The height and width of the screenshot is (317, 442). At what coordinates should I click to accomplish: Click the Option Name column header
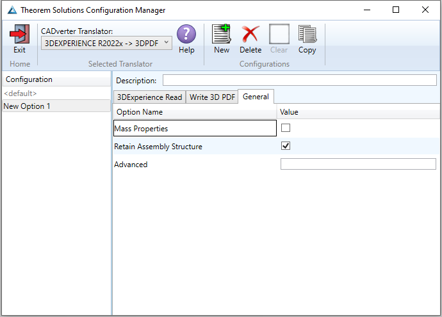pos(195,112)
